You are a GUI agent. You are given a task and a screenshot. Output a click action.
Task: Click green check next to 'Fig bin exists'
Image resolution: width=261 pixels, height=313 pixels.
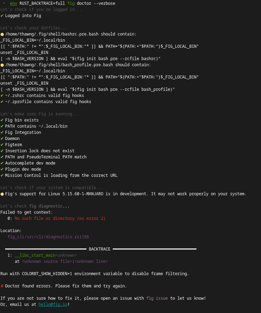2,120
